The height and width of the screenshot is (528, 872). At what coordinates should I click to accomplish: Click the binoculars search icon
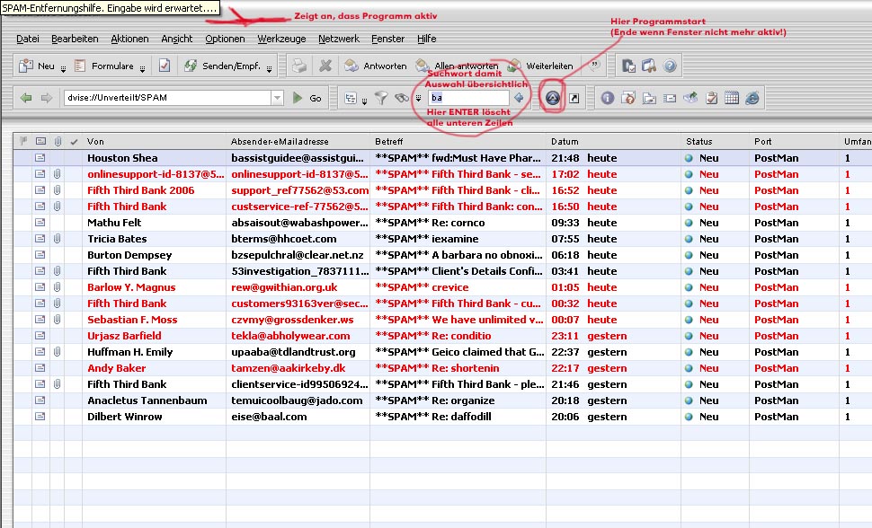(401, 98)
